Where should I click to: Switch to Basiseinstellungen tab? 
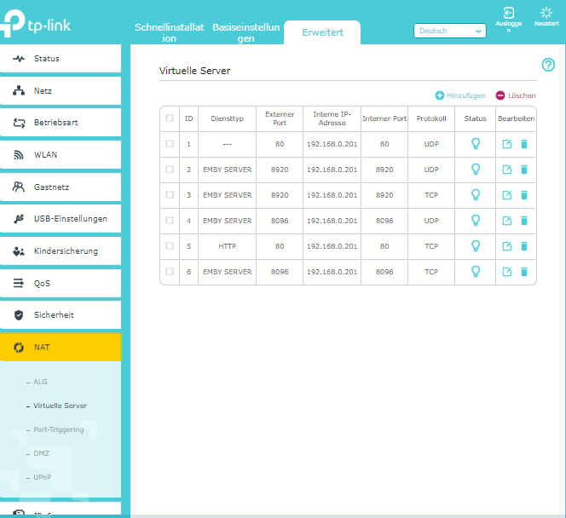(x=245, y=32)
